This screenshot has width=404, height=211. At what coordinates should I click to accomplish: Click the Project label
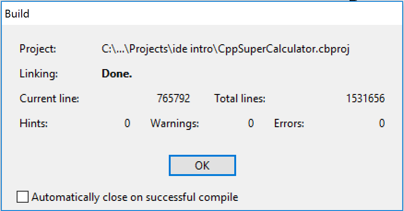[38, 49]
